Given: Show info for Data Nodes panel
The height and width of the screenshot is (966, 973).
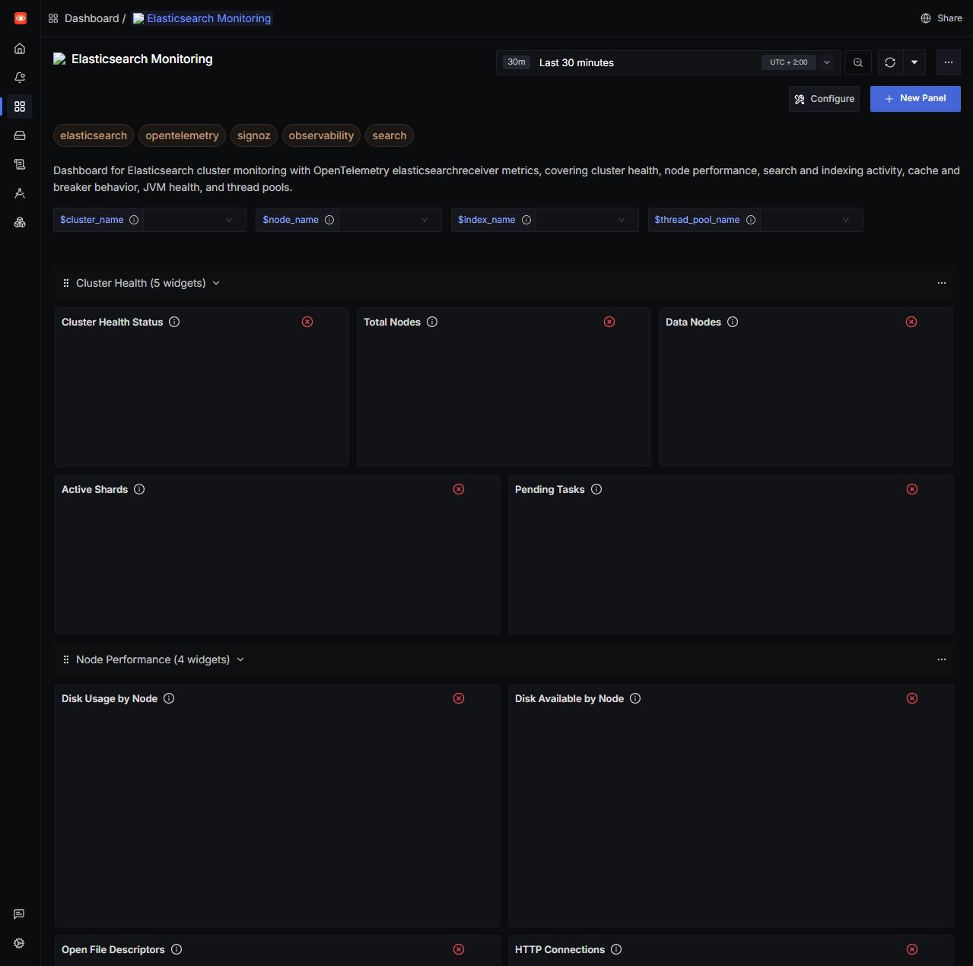Looking at the screenshot, I should pos(733,322).
